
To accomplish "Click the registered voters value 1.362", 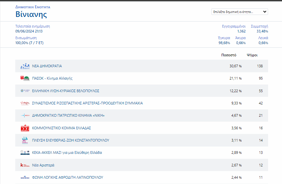I will click(x=241, y=31).
